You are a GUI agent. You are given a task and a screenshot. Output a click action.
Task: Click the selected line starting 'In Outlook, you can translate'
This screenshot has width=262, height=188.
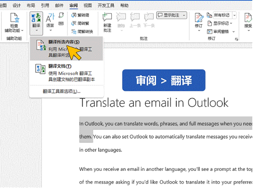165,124
